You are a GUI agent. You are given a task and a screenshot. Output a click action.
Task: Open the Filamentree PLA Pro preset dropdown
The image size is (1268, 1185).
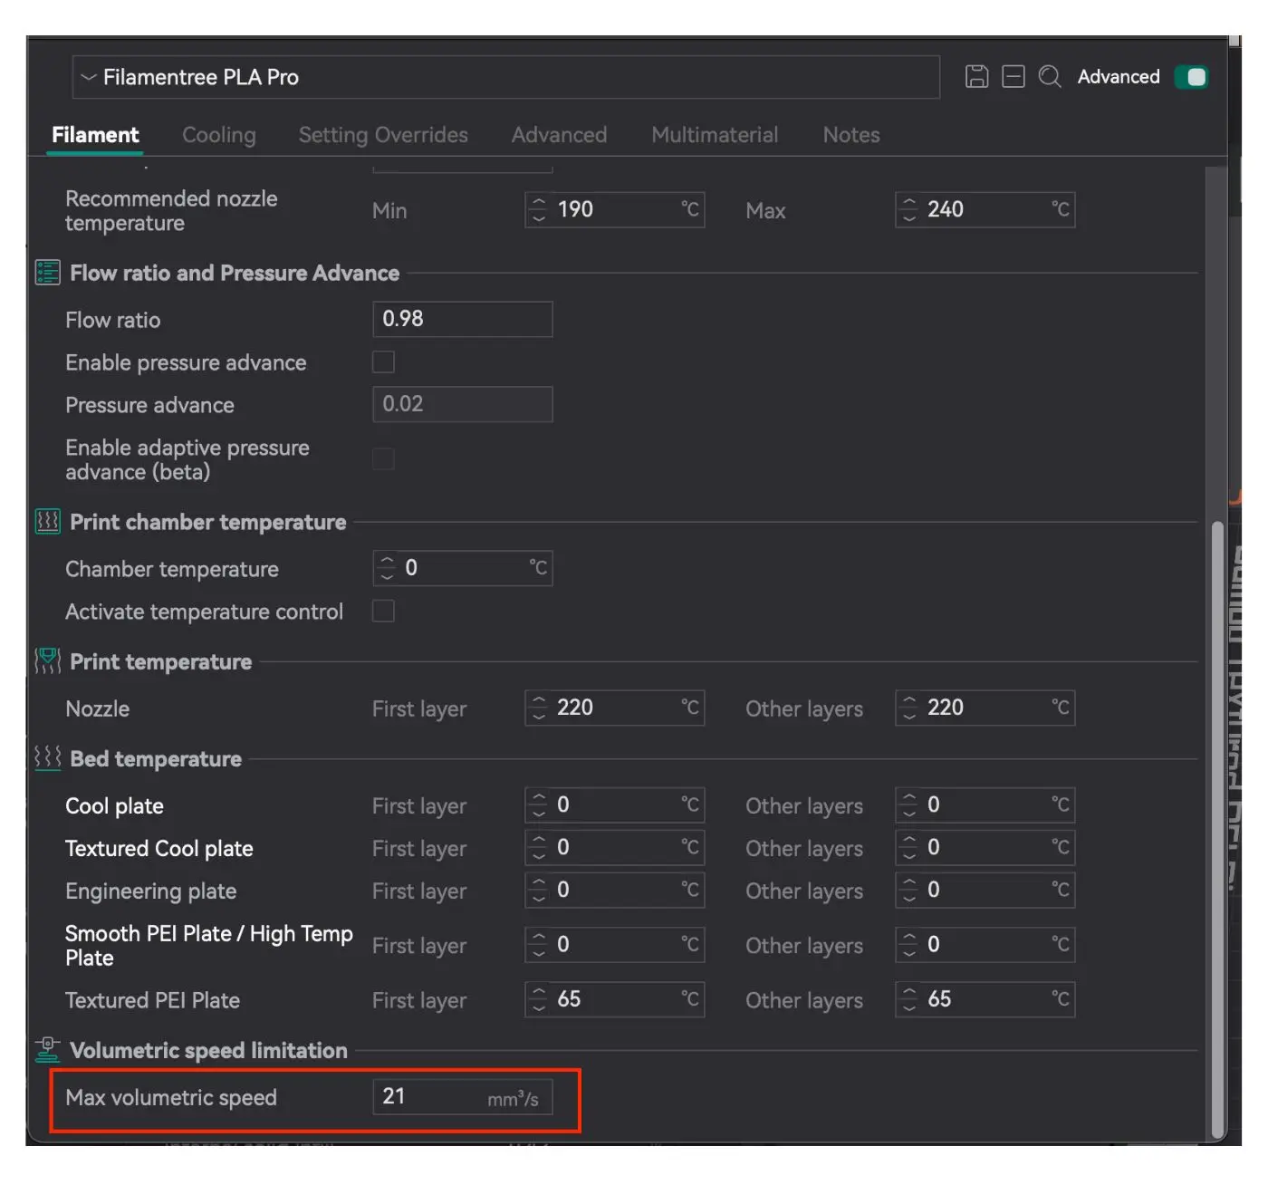click(x=505, y=77)
